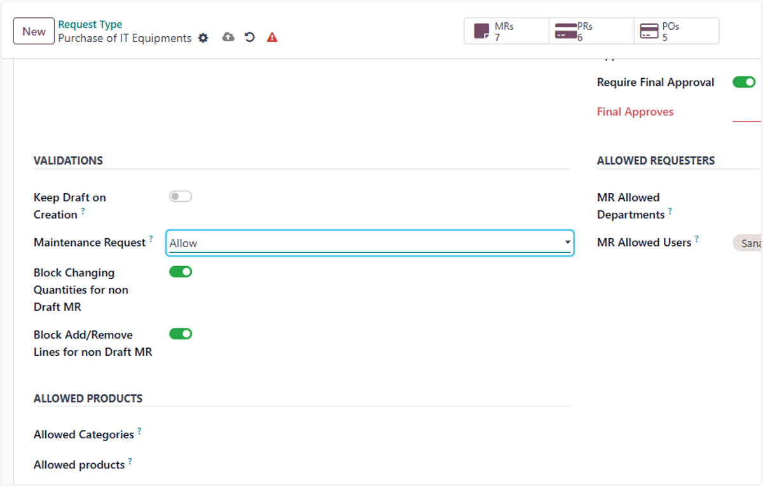This screenshot has width=763, height=486.
Task: Click the red warning triangle icon
Action: point(272,37)
